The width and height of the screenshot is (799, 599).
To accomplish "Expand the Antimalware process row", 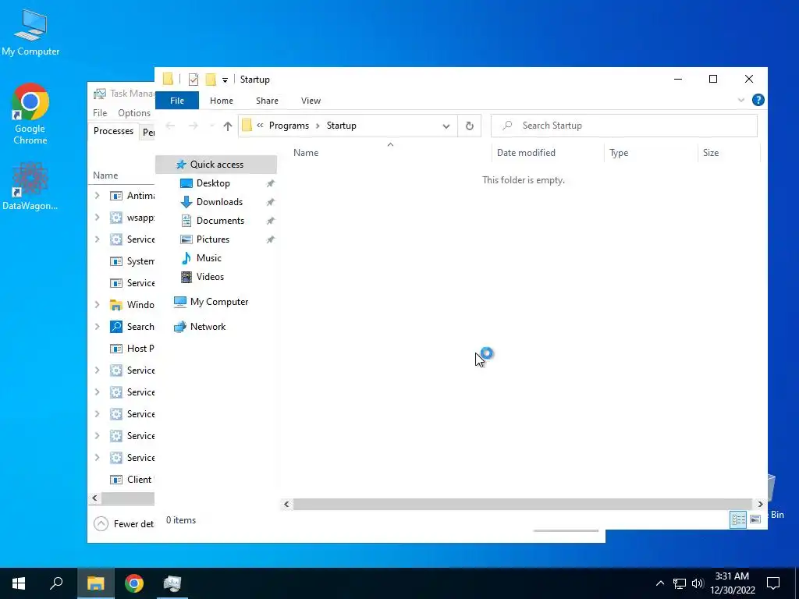I will pyautogui.click(x=98, y=196).
